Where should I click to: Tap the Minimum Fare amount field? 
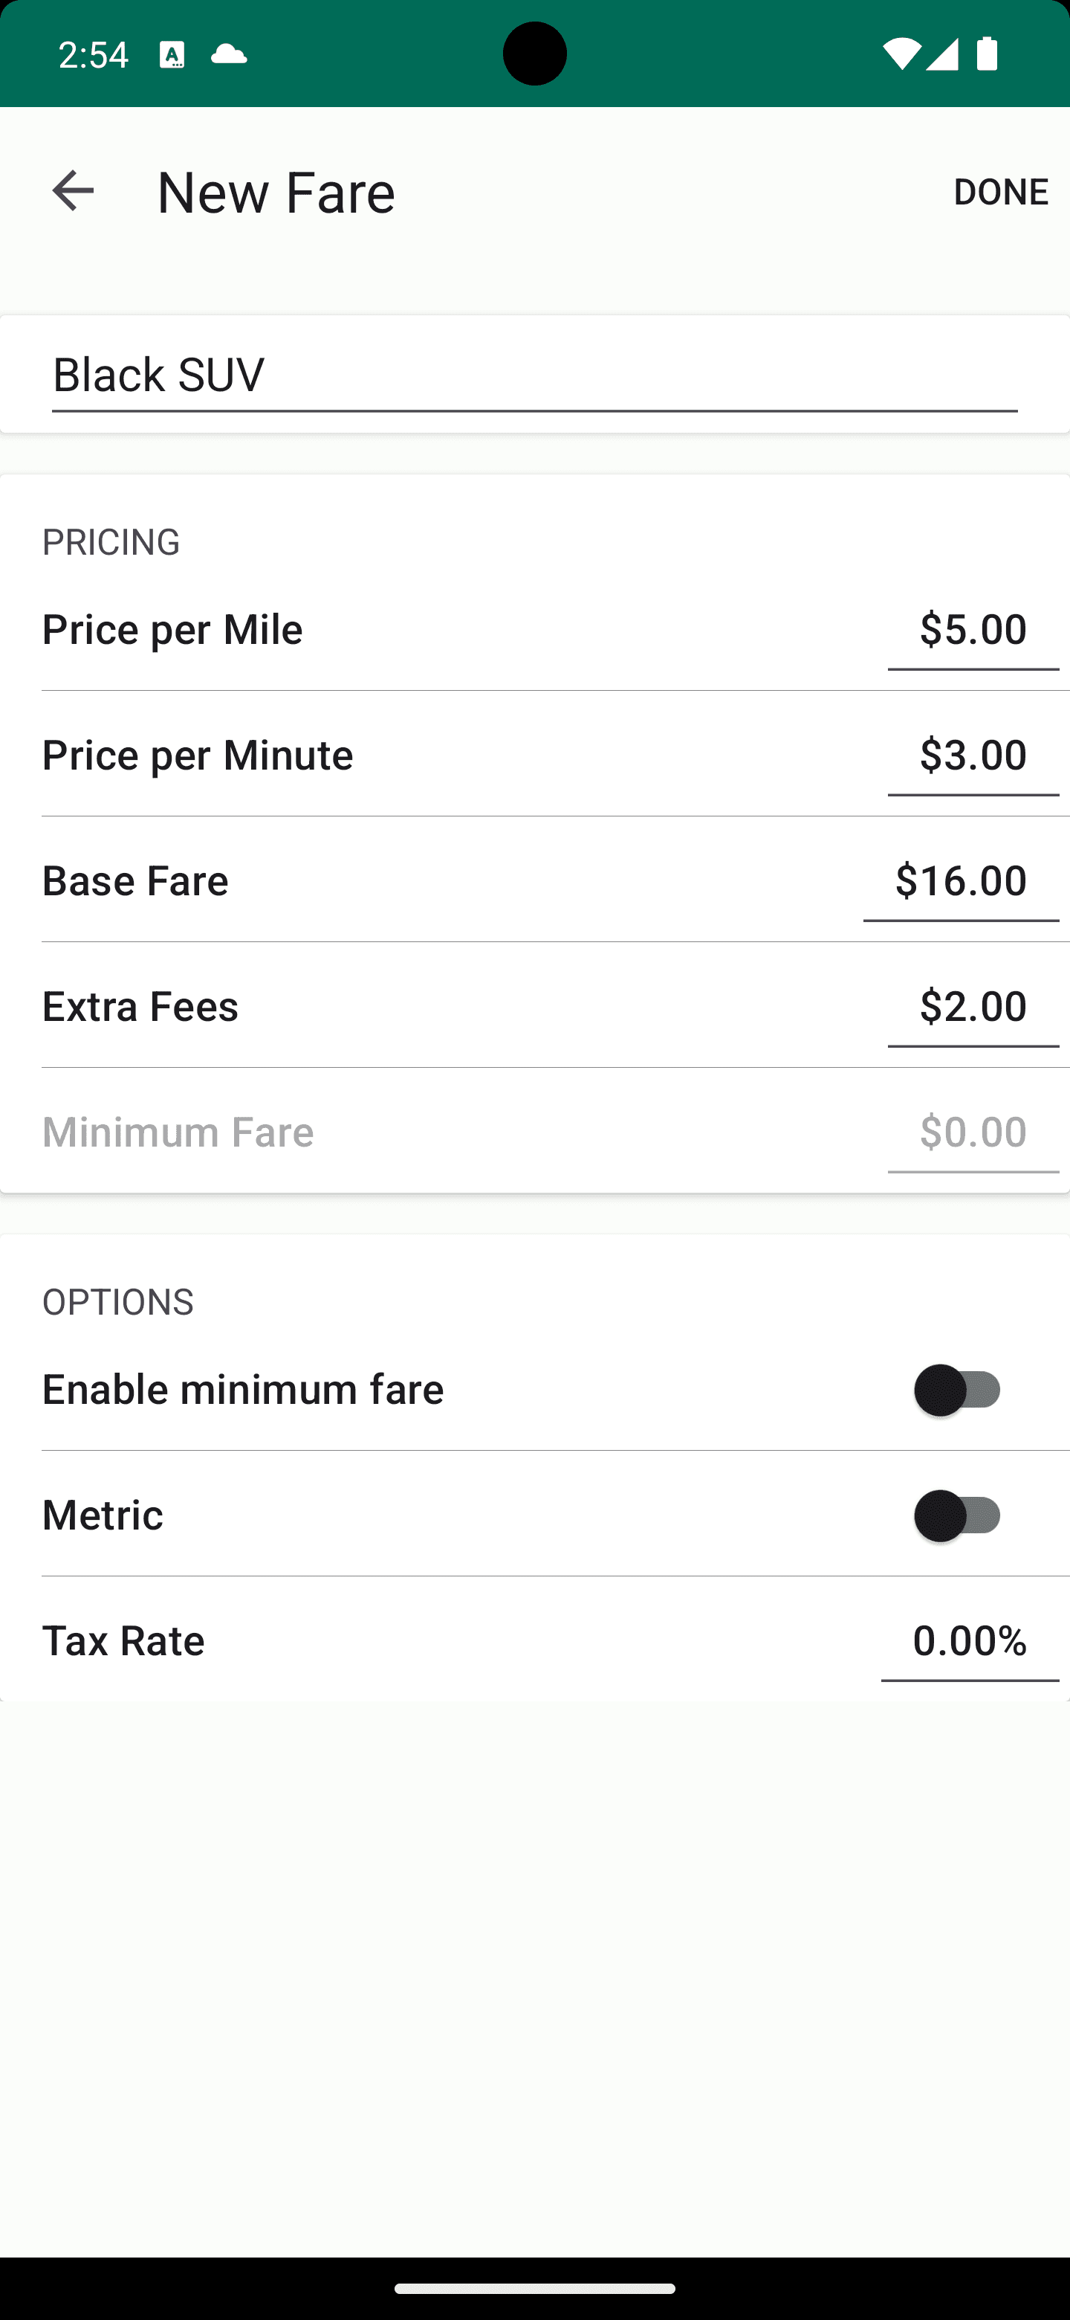click(972, 1132)
